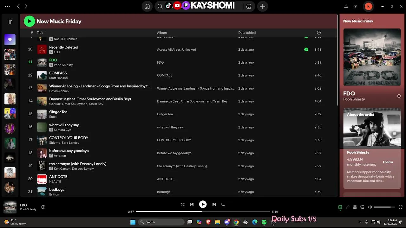Viewport: 406px width, 228px height.
Task: Open the play queue
Action: click(355, 207)
